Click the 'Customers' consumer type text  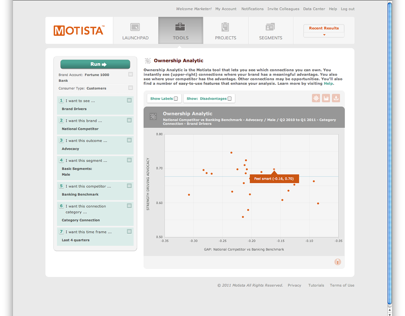96,88
